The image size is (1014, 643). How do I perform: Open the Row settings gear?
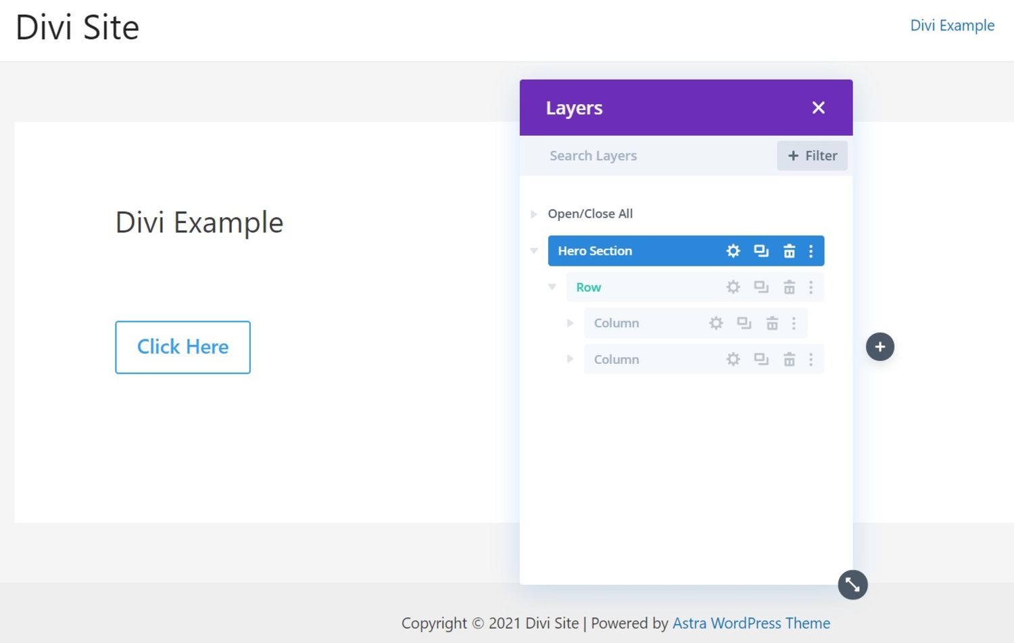pos(733,287)
